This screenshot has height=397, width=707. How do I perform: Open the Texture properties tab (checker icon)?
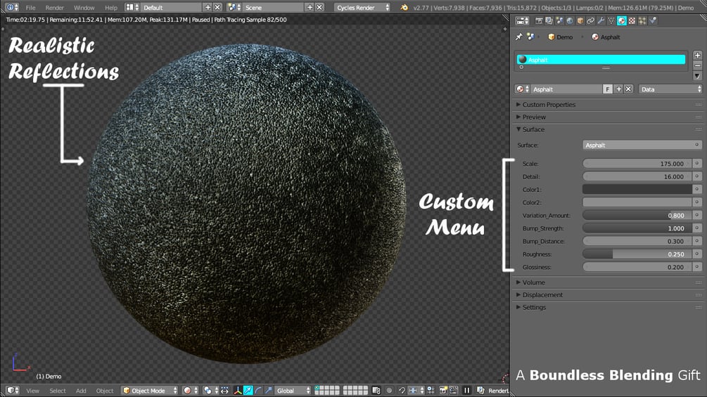pyautogui.click(x=632, y=20)
